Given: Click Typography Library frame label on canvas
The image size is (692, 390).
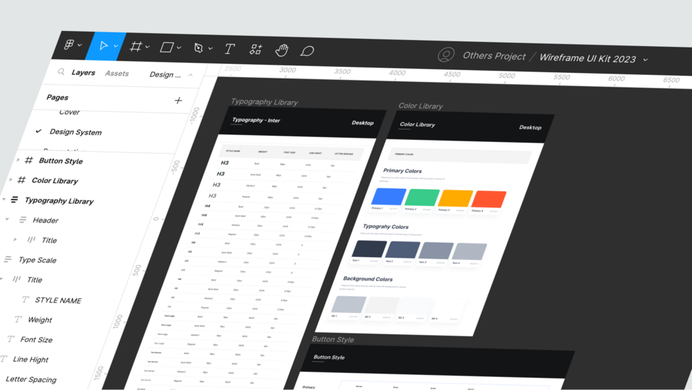Looking at the screenshot, I should [264, 101].
